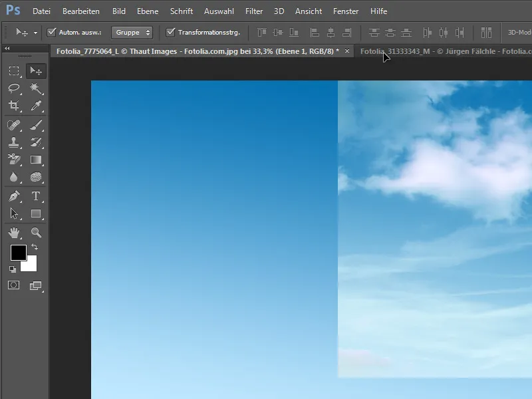Select the Pen tool
Viewport: 532px width, 399px height.
[x=14, y=196]
